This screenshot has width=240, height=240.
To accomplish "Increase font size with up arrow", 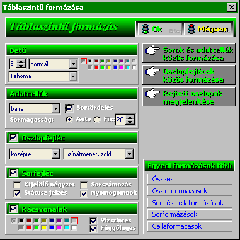I will (x=21, y=62).
